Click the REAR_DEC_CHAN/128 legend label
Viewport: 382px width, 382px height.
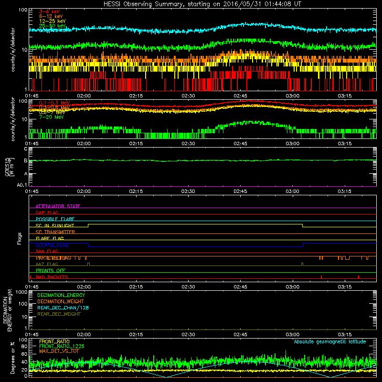[63, 308]
